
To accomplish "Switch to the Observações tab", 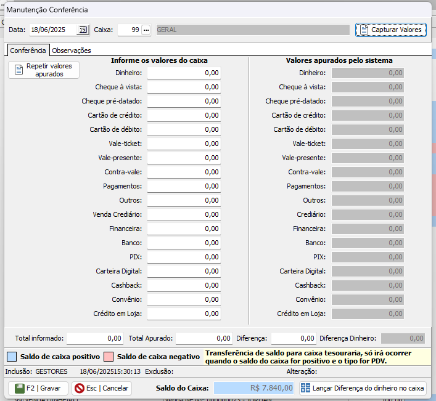I will pyautogui.click(x=72, y=51).
